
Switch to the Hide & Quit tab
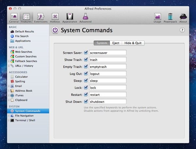point(133,43)
